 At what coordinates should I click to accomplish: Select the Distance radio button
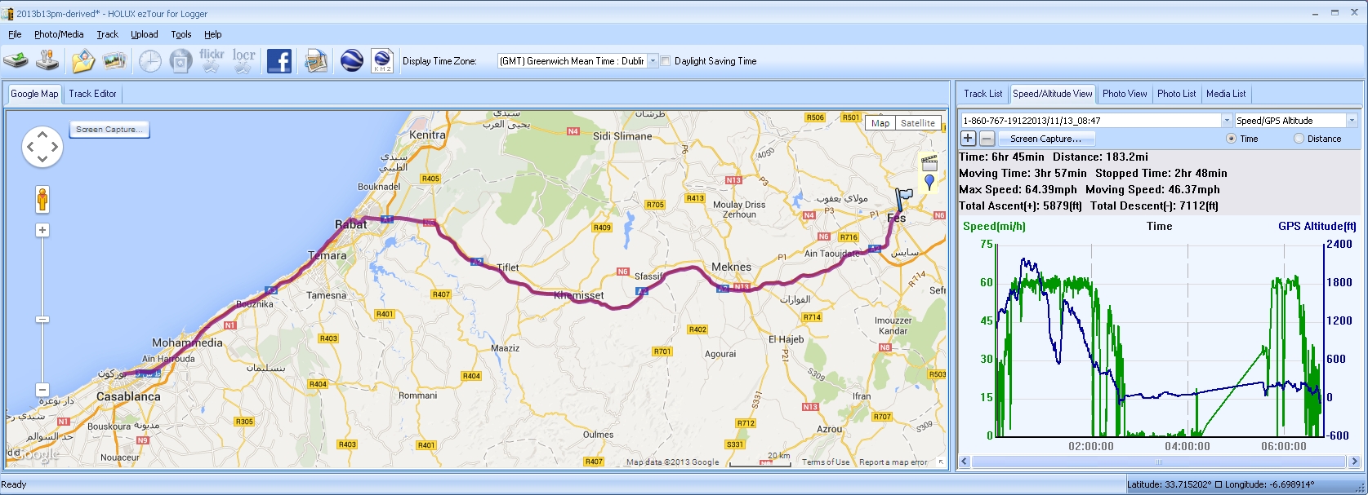click(x=1299, y=139)
